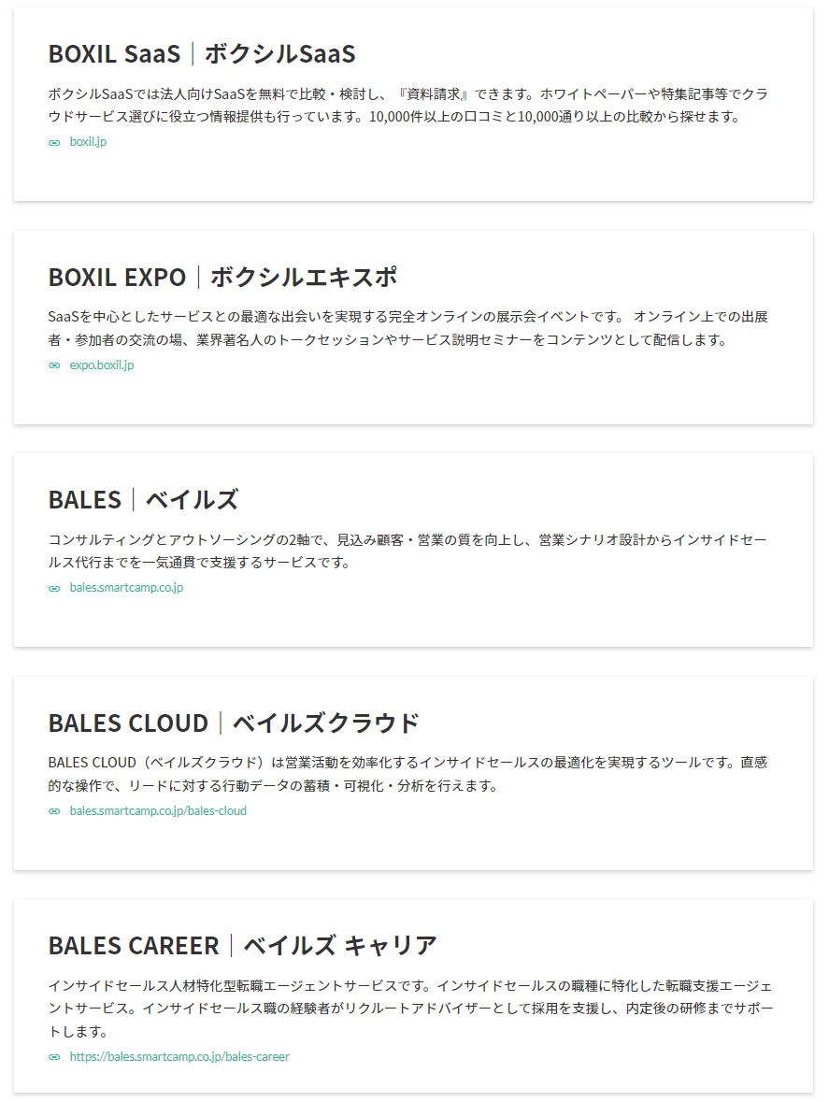Open the boxil.jp link
Screen dimensions: 829x1102
tap(88, 142)
